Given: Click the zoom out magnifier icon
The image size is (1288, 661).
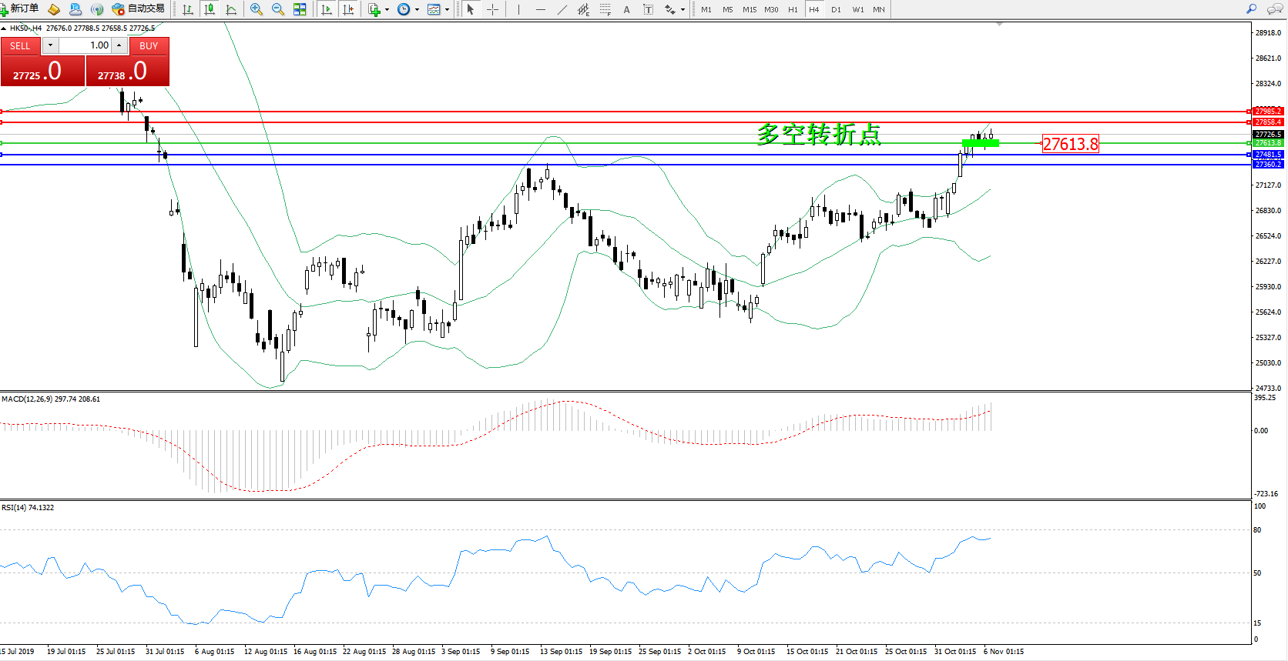Looking at the screenshot, I should [278, 9].
